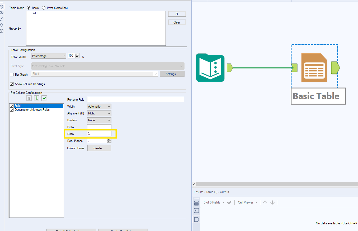Viewport: 358px width, 231px height.
Task: Switch to Pivot (CrossTab) table mode
Action: coord(43,8)
